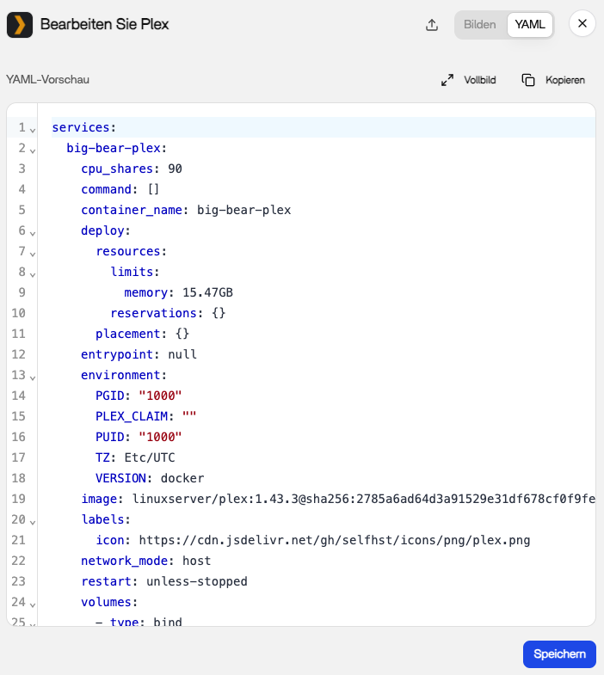Click the entrypoint null value
The height and width of the screenshot is (675, 604).
tap(182, 354)
